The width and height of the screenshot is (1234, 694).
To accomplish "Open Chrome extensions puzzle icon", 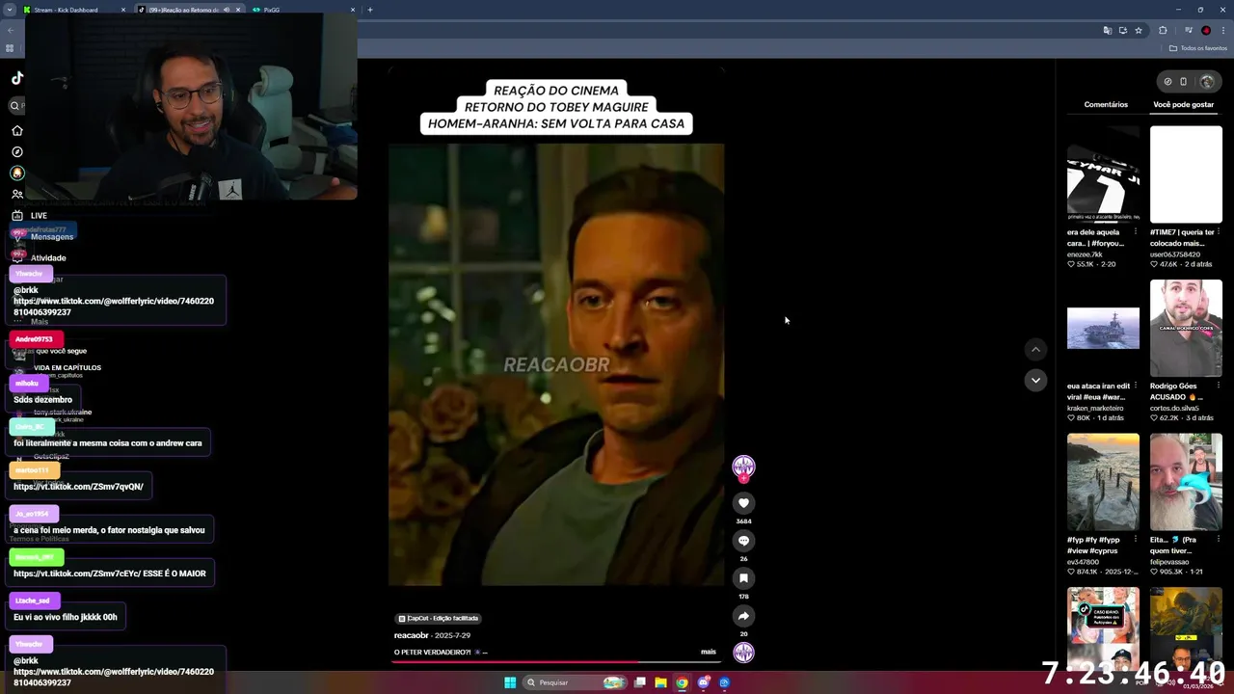I will (1164, 30).
